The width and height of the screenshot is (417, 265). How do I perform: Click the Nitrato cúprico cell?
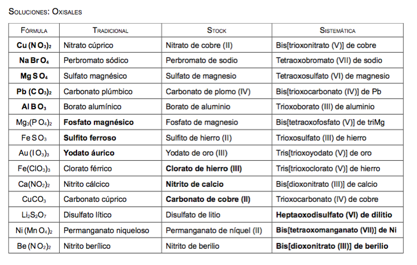(x=111, y=45)
